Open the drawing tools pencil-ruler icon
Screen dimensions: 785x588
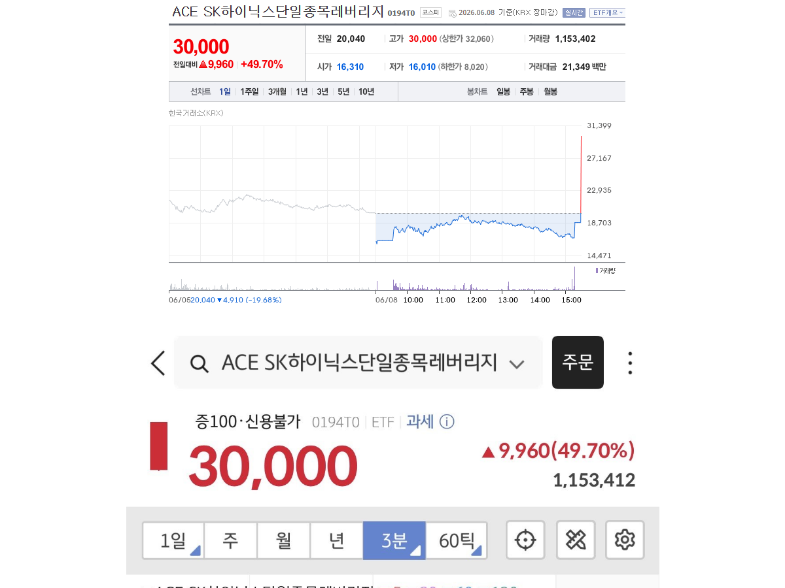[576, 540]
